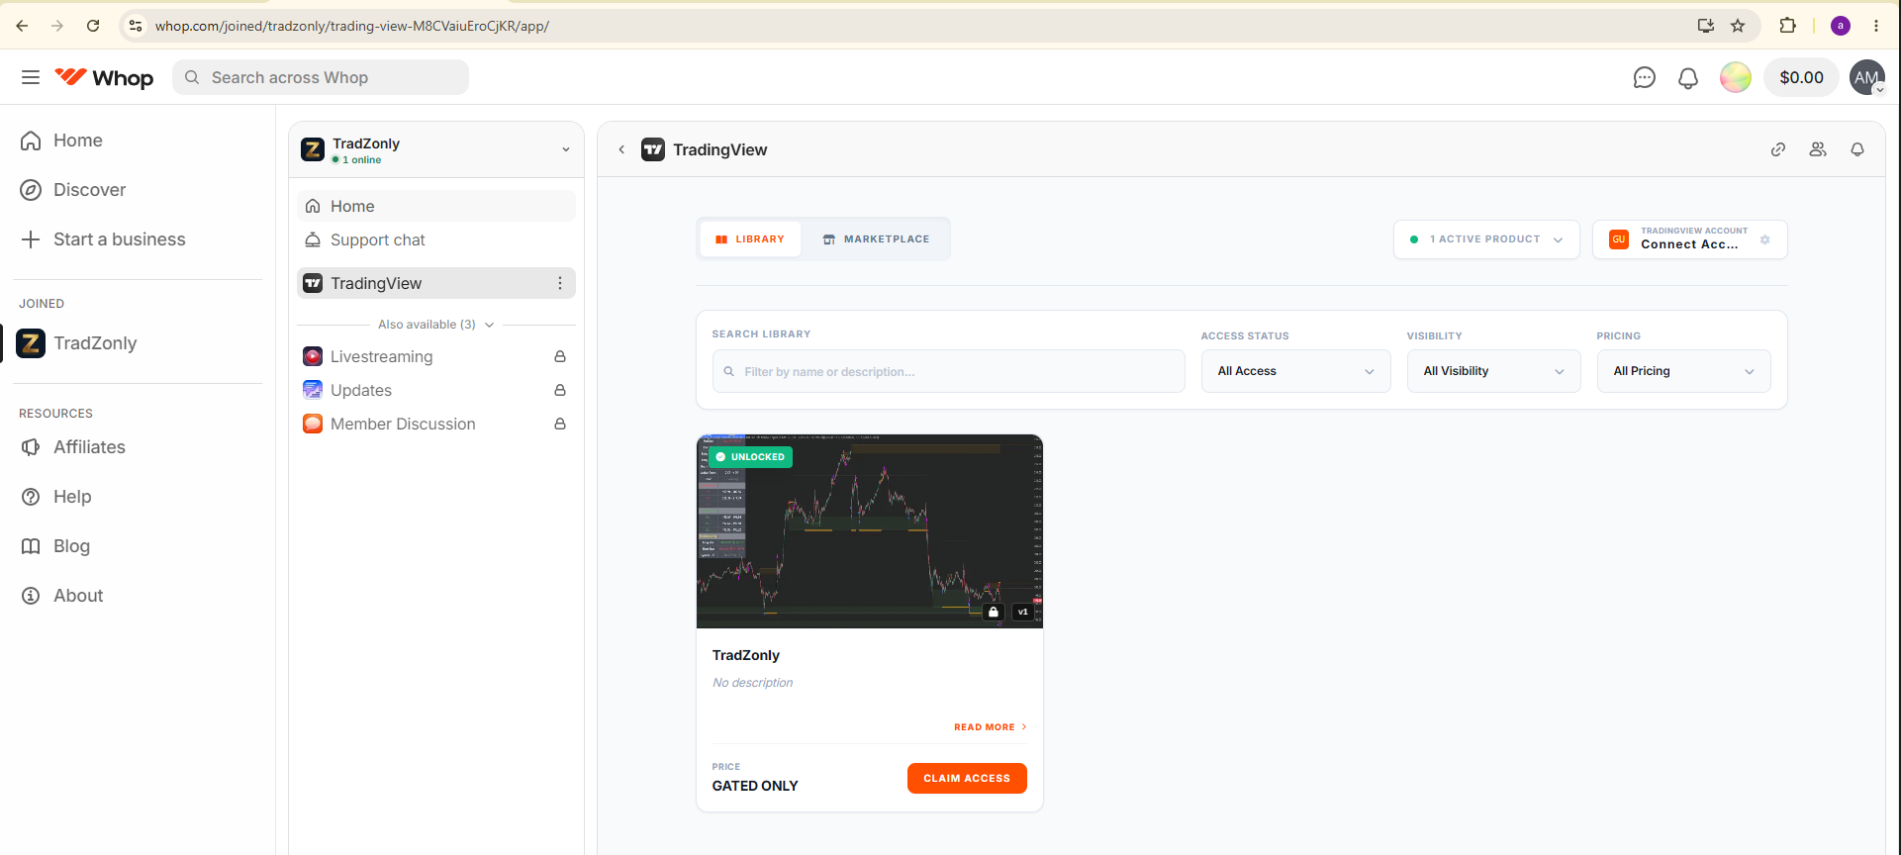Click the Whop logo

click(x=104, y=77)
